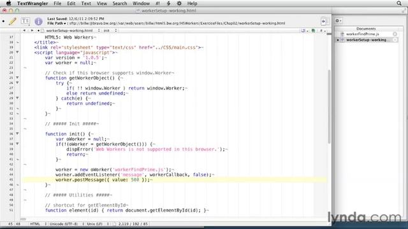Select workerFindPrime.js in Documents list
408x229 pixels.
pos(363,34)
